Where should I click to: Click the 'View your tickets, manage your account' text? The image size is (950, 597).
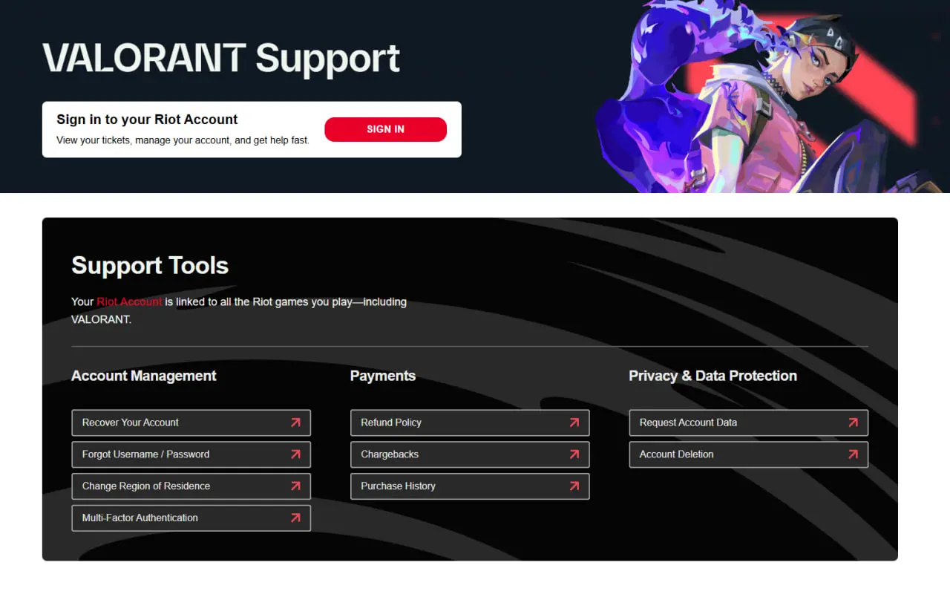click(x=183, y=140)
